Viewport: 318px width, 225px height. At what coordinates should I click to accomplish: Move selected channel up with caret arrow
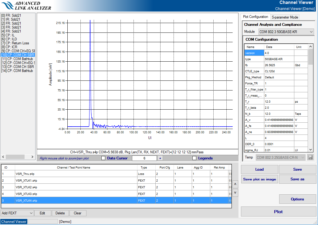(235, 184)
